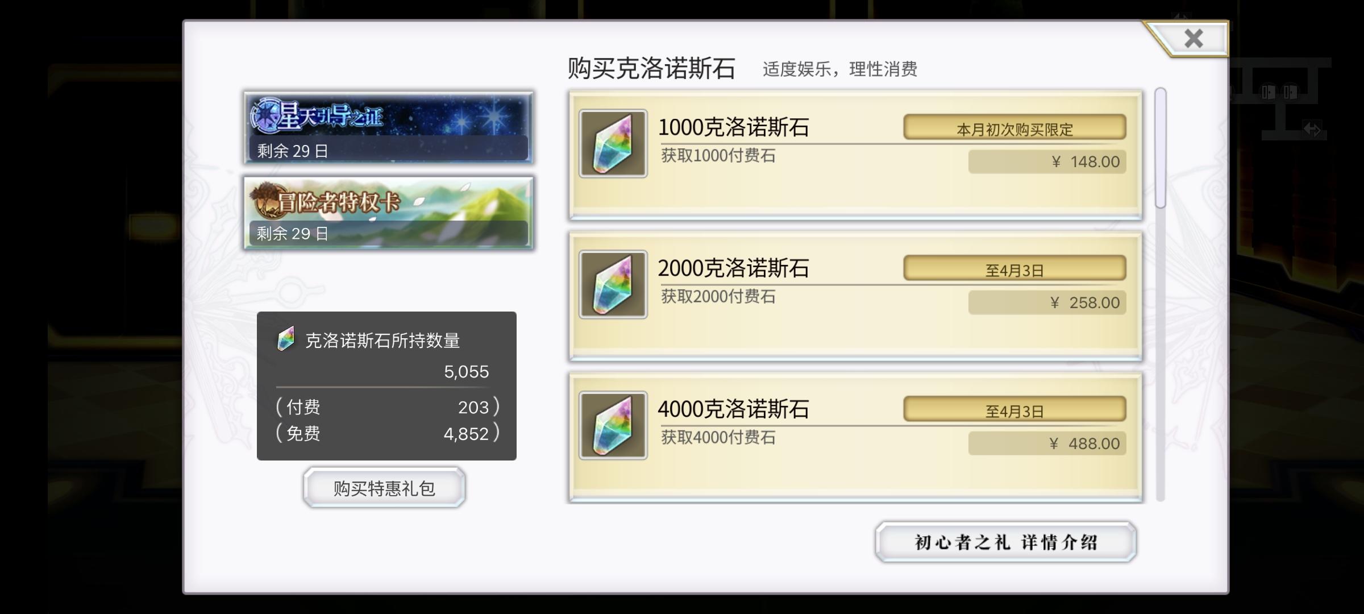Screen dimensions: 1364x614
Task: Click the small crystal icon in holdings panel
Action: [285, 339]
